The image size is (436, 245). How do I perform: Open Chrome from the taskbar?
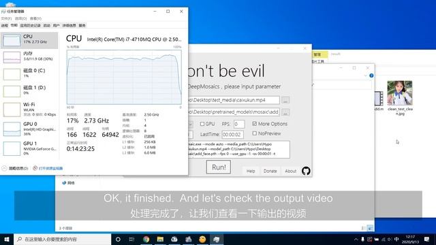(x=146, y=239)
